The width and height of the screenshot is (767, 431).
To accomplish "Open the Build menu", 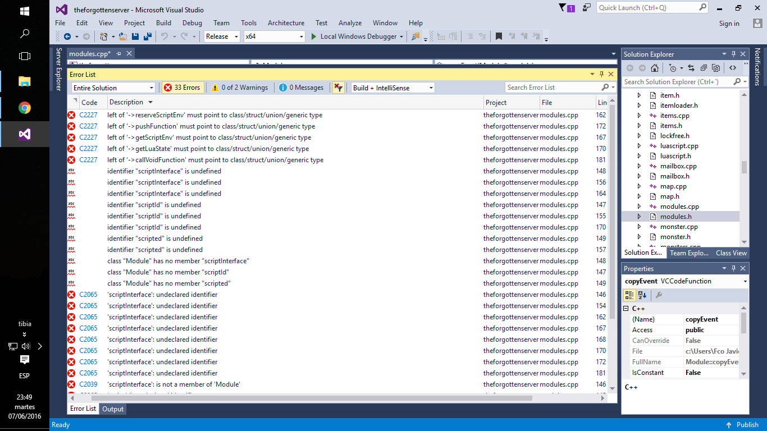I will click(x=163, y=23).
